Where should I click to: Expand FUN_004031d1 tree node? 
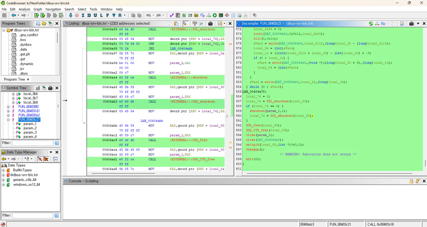coord(9,111)
